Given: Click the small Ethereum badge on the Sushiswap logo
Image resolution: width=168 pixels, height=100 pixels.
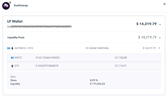Looking at the screenshot, I should coord(10,2).
